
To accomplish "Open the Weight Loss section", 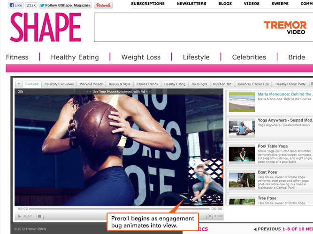I will pos(141,57).
